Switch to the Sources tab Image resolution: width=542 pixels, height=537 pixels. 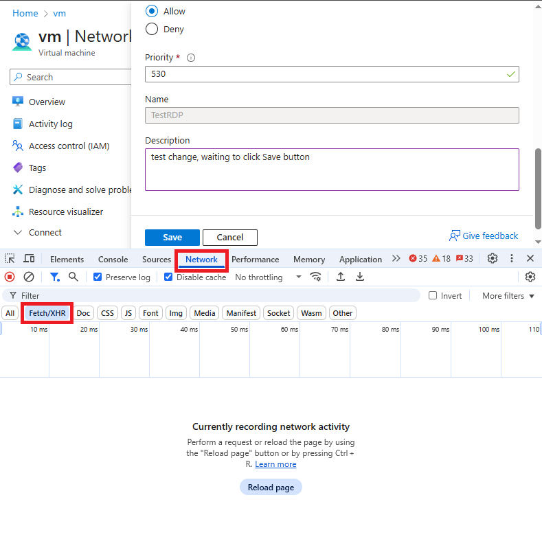pos(157,259)
